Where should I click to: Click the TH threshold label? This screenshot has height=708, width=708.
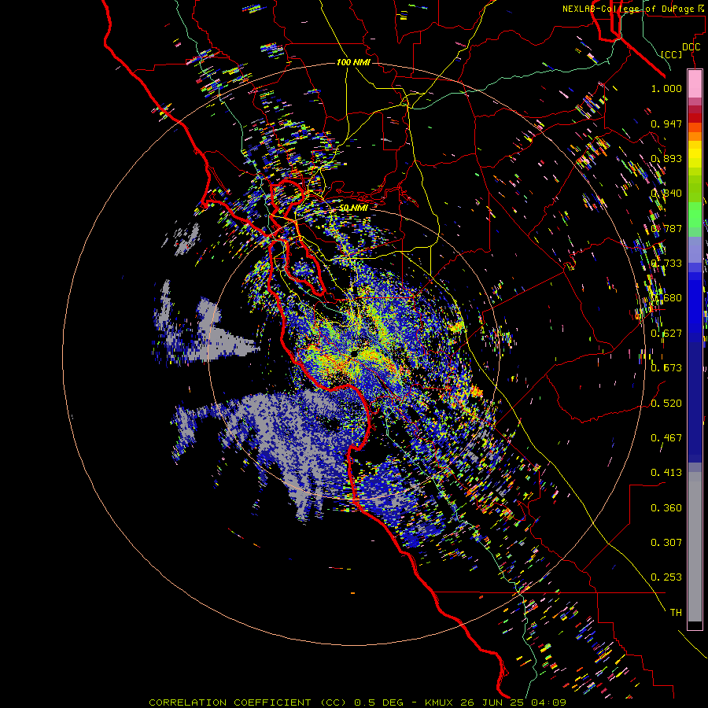coord(676,612)
